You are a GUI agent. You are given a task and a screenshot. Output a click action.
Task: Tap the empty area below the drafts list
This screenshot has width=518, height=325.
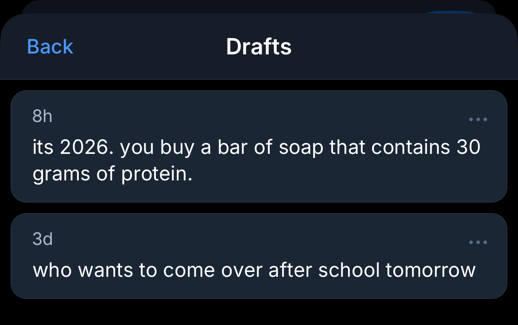(x=259, y=312)
